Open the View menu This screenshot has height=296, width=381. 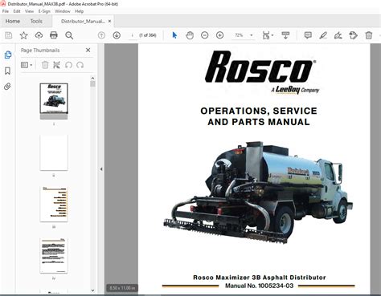(29, 11)
